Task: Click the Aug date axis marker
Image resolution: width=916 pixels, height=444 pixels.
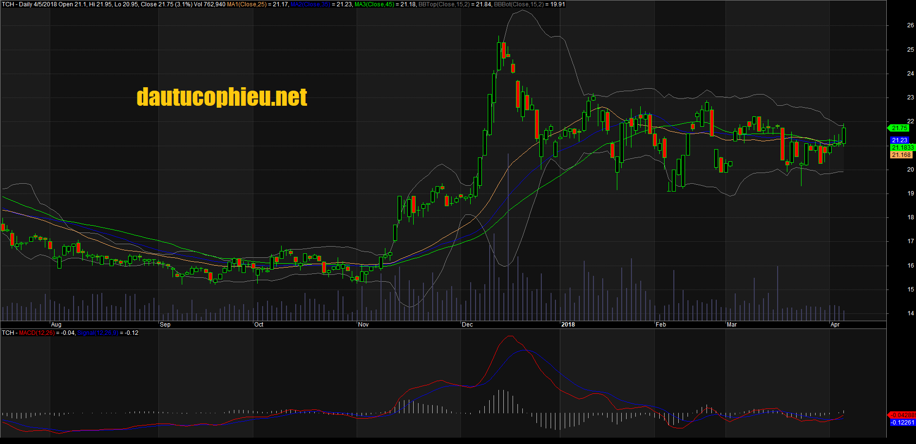Action: point(56,325)
